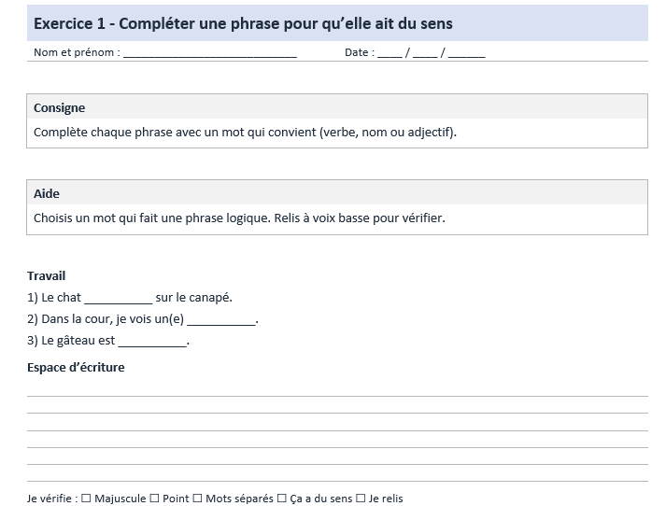The image size is (666, 506).
Task: Click the "Exercice 1" title heading
Action: (243, 23)
